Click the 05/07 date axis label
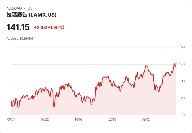192x133 pixels. coord(11,119)
